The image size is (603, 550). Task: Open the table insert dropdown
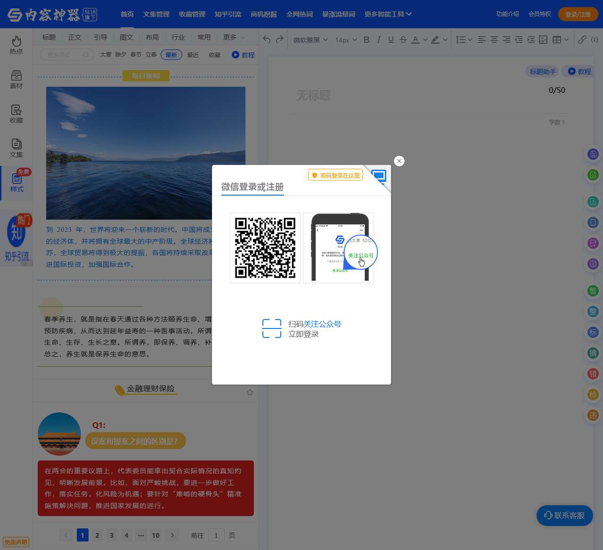pos(560,40)
